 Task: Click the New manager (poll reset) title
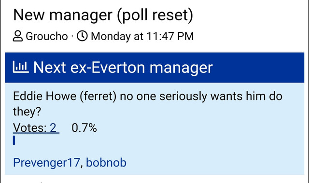(103, 15)
